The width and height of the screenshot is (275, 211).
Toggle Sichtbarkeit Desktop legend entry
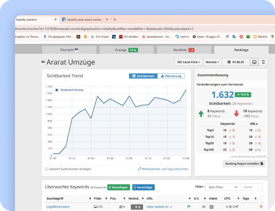pyautogui.click(x=69, y=90)
